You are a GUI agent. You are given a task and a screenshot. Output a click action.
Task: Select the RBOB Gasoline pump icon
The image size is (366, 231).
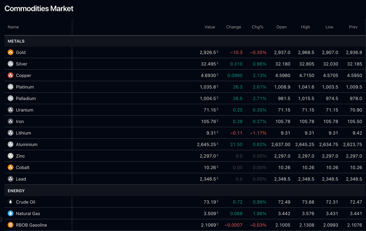pyautogui.click(x=10, y=225)
